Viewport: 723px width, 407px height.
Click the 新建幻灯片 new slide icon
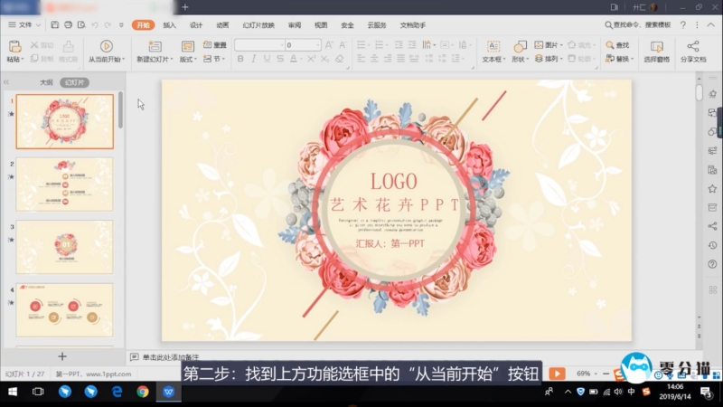pos(155,45)
